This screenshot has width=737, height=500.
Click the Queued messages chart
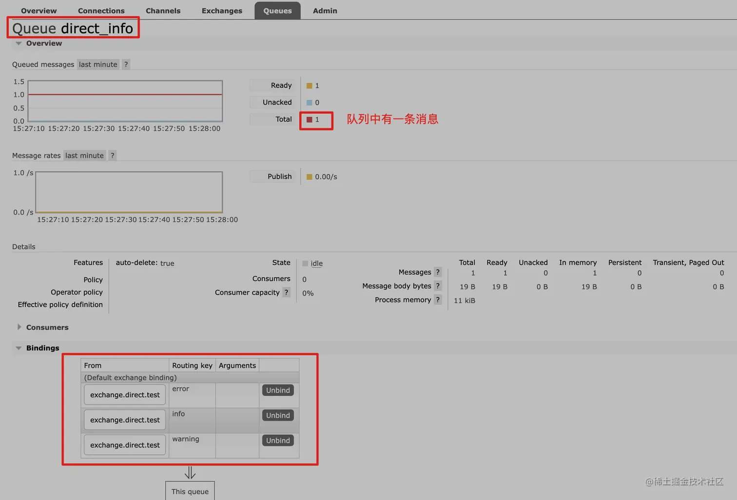click(125, 101)
